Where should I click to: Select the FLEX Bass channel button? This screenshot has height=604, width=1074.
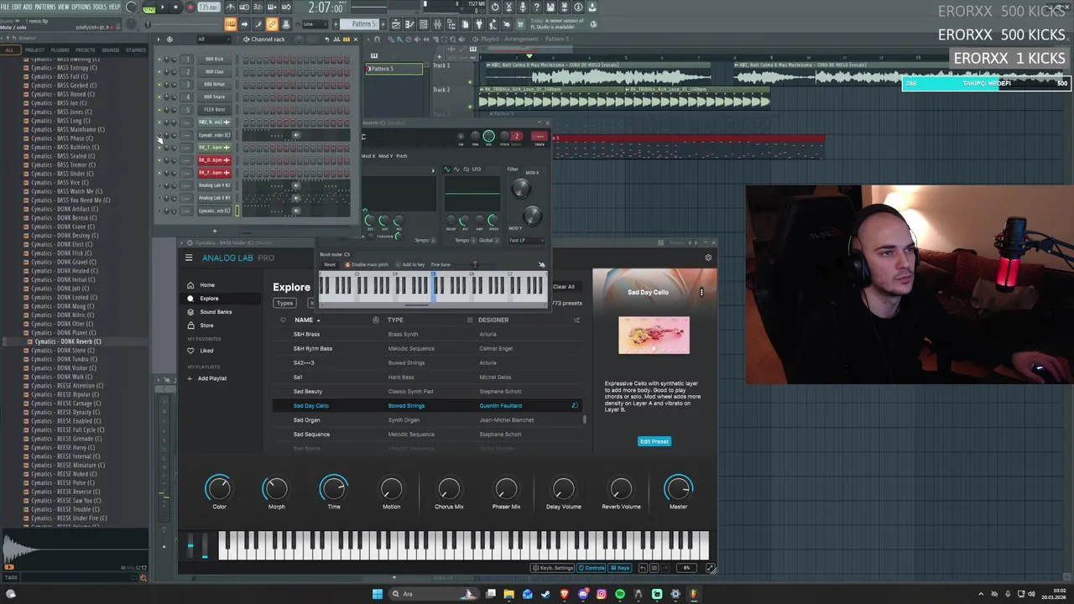(x=214, y=110)
